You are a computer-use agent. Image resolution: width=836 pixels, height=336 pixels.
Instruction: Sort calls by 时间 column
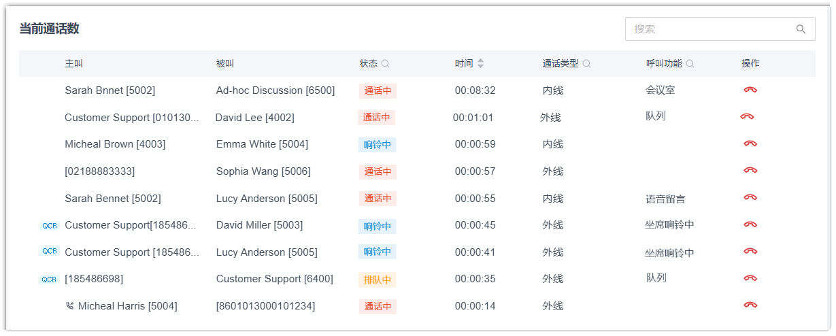coord(480,63)
